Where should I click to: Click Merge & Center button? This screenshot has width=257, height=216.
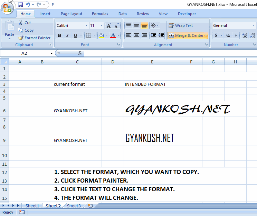tap(186, 35)
